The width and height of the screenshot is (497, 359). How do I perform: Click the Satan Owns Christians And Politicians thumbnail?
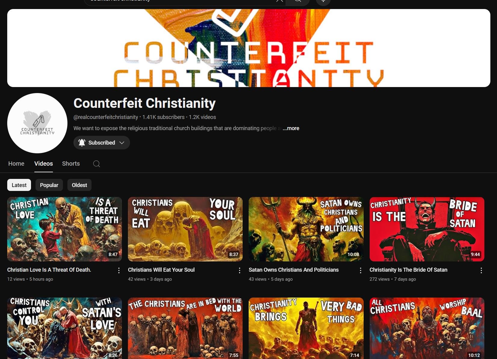coord(306,229)
